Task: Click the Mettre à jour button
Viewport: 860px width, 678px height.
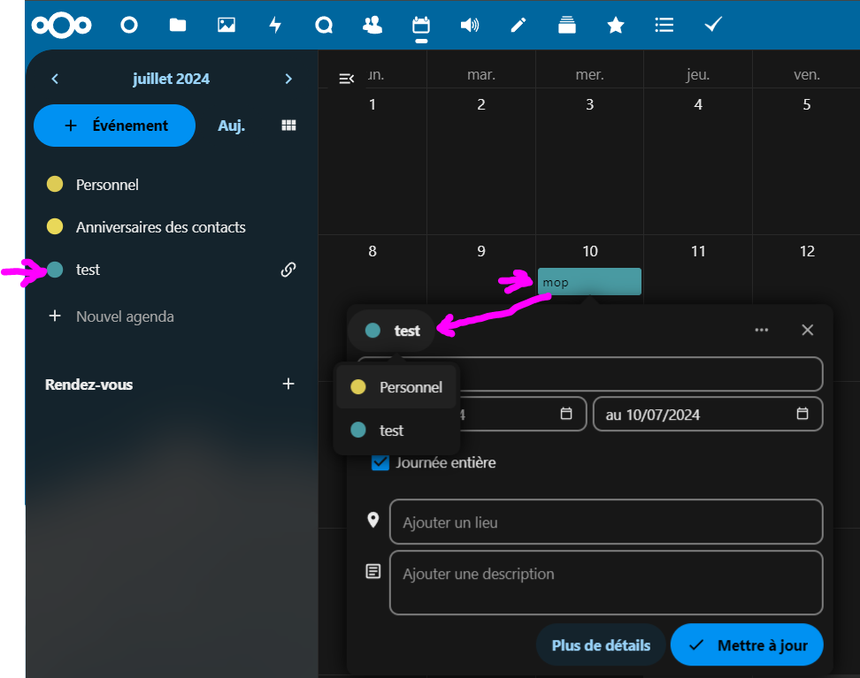Action: [746, 645]
